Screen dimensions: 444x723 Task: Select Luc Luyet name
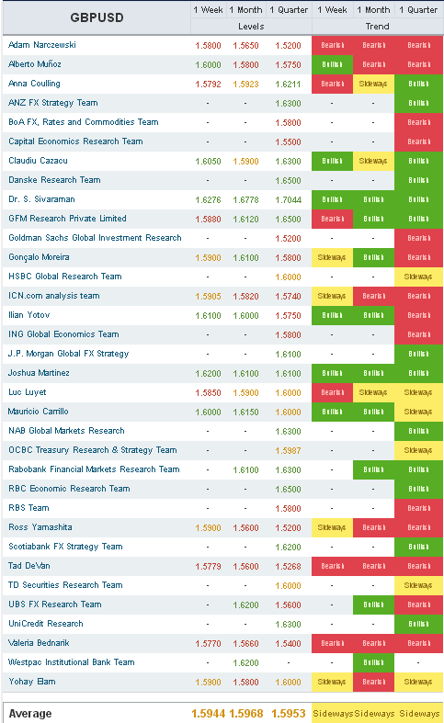[28, 392]
